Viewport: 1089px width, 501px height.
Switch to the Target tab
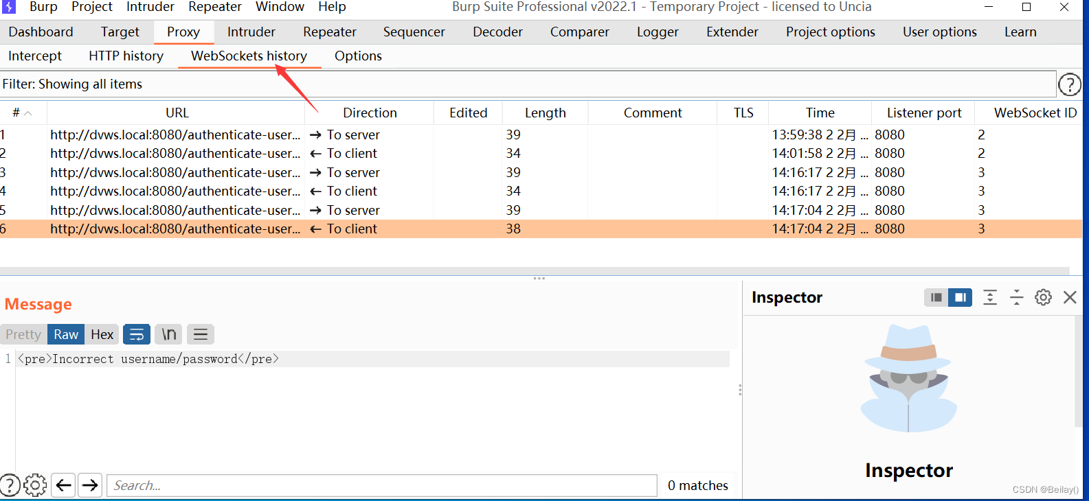pyautogui.click(x=120, y=32)
